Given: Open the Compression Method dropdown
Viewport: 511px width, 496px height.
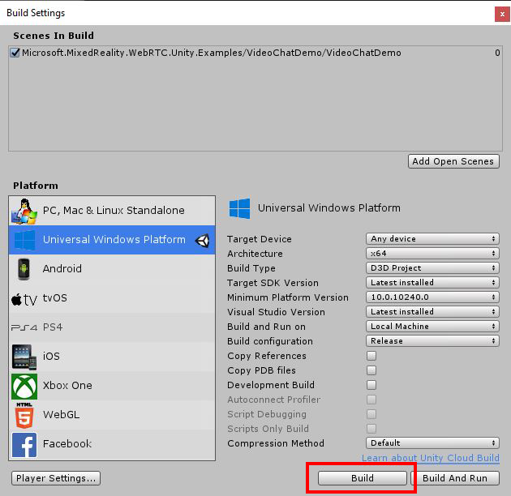Looking at the screenshot, I should (x=432, y=443).
